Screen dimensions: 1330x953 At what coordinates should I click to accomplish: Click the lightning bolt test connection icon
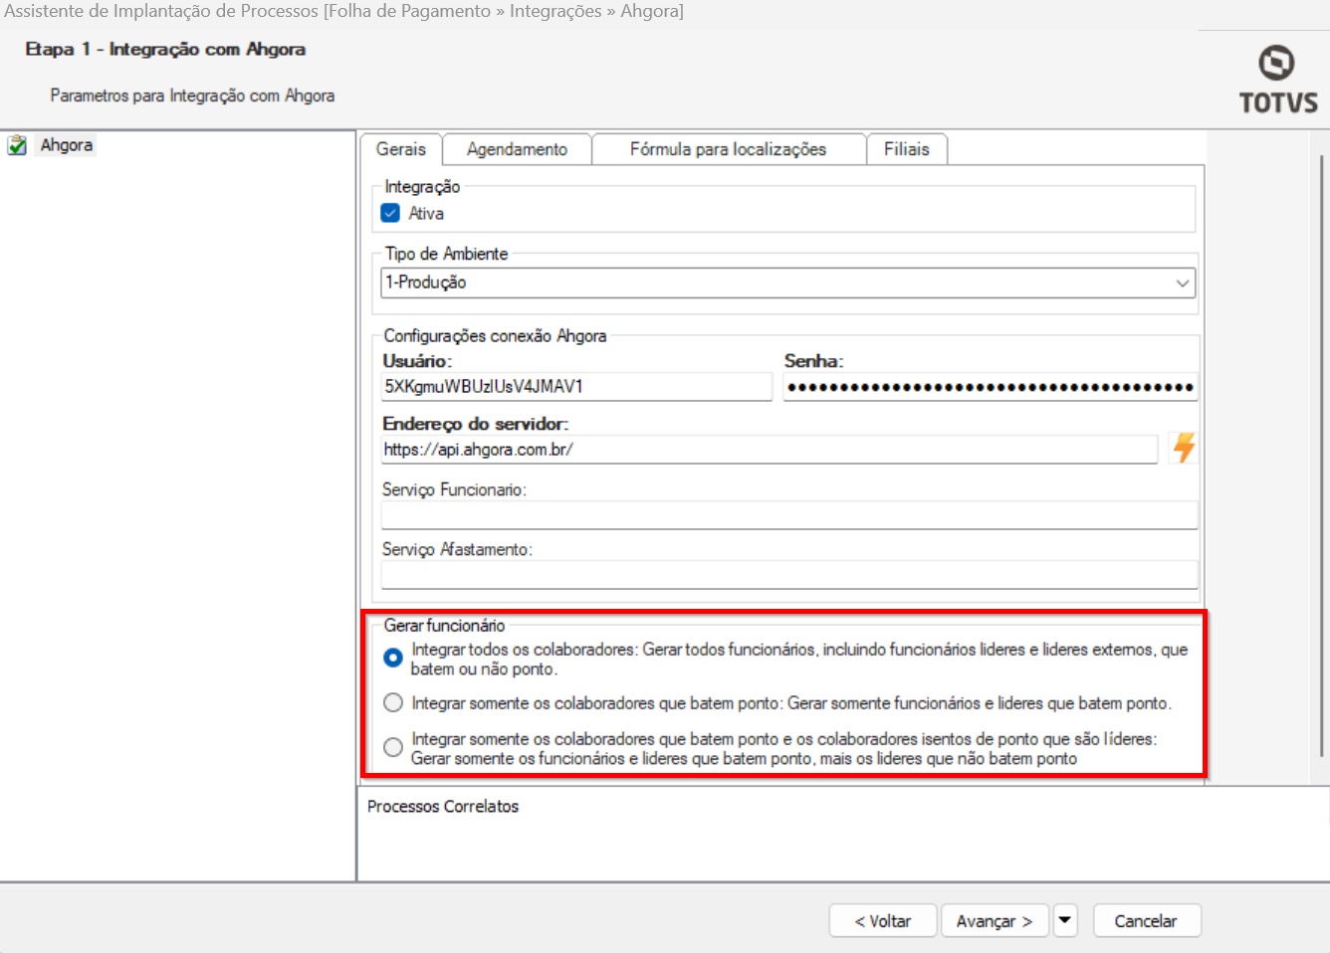[x=1184, y=448]
